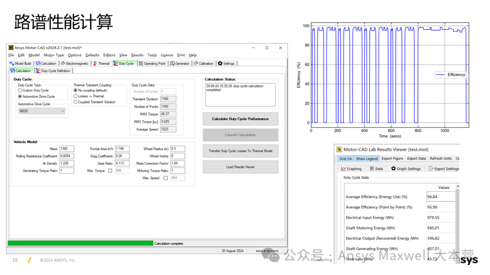Click the Load Results Viewer button
Viewport: 490px width, 275px height.
click(x=240, y=167)
